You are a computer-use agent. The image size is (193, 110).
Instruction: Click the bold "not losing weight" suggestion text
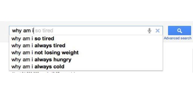57,53
